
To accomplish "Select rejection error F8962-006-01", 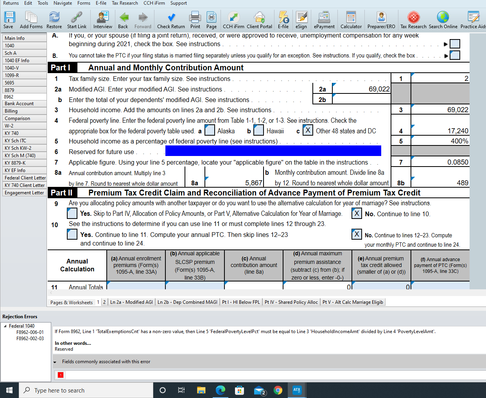I will click(x=30, y=332).
